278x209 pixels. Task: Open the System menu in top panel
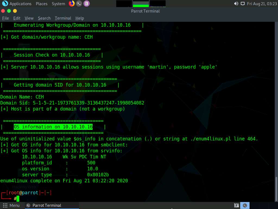pyautogui.click(x=58, y=4)
